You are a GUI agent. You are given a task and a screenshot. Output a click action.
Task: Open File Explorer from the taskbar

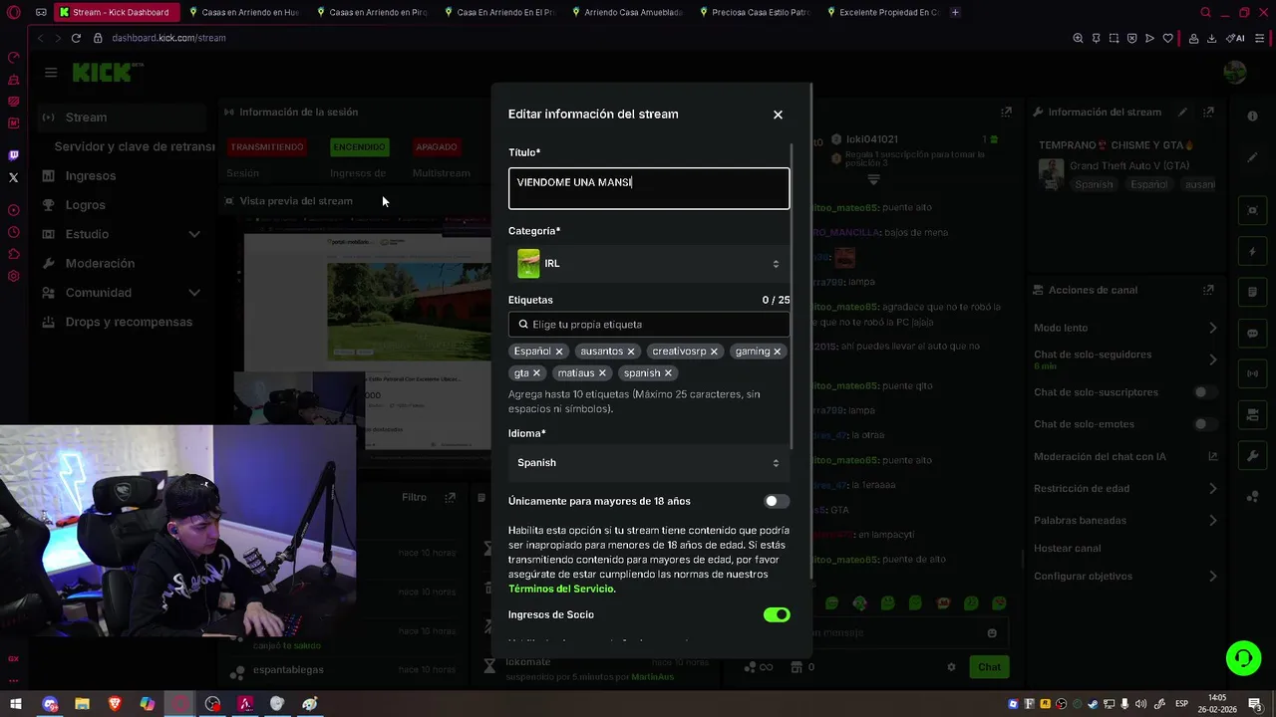(82, 704)
